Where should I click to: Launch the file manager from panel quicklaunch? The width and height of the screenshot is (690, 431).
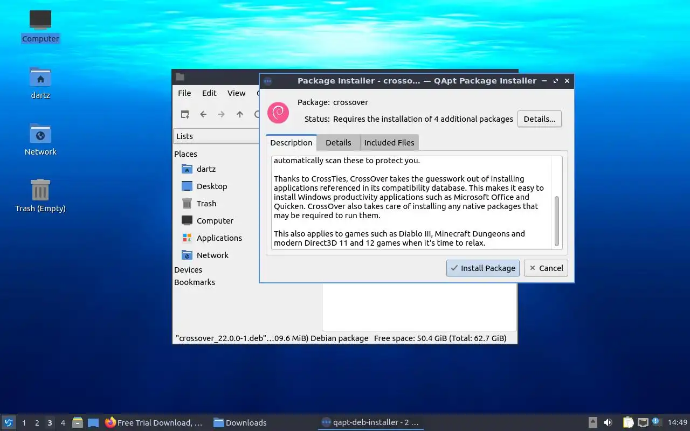[x=77, y=422]
